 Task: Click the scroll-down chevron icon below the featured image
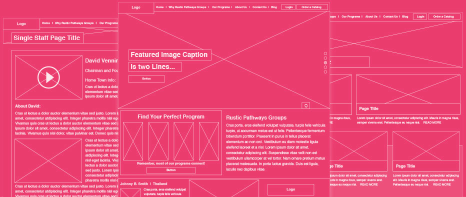tap(306, 105)
